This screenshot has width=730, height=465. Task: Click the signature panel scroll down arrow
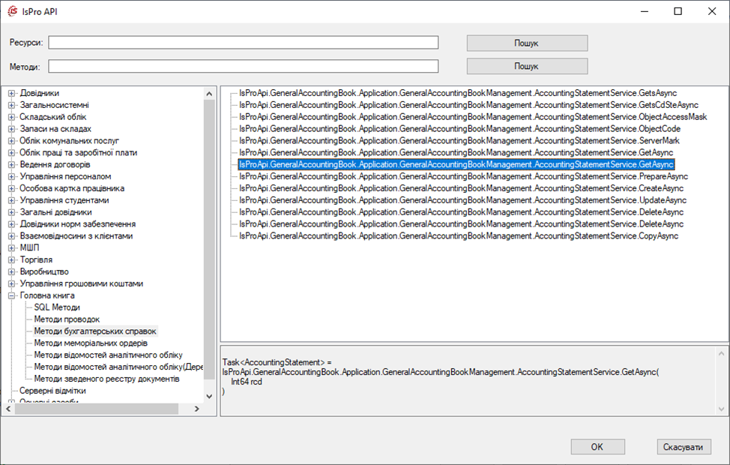721,409
